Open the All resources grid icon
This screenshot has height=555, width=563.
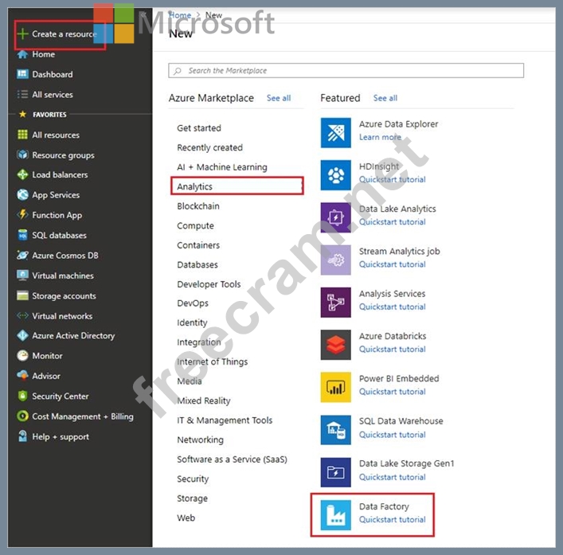tap(22, 135)
